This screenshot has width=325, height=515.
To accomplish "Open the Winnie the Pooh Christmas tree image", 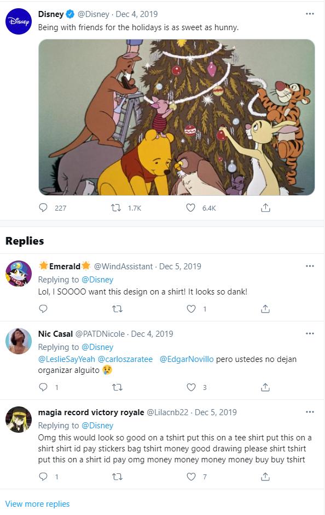I will coord(177,117).
